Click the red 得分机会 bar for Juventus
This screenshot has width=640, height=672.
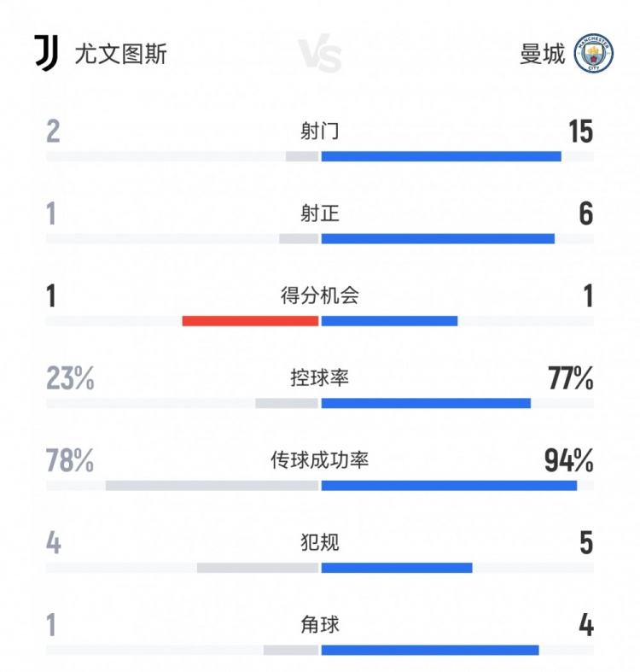click(250, 321)
